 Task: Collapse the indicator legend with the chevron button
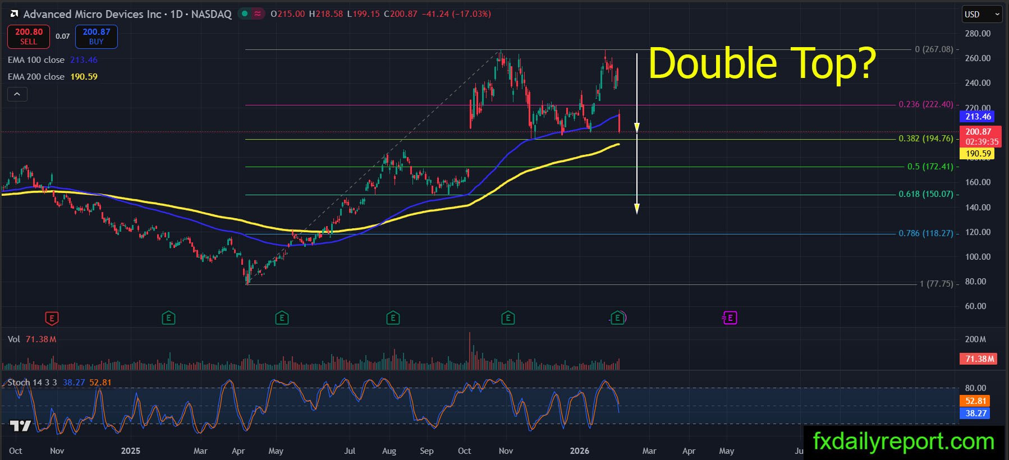tap(17, 94)
